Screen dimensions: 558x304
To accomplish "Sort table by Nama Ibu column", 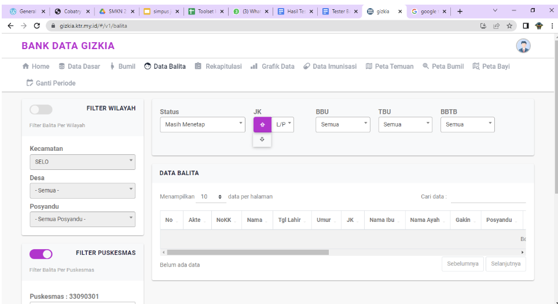I will click(x=385, y=220).
